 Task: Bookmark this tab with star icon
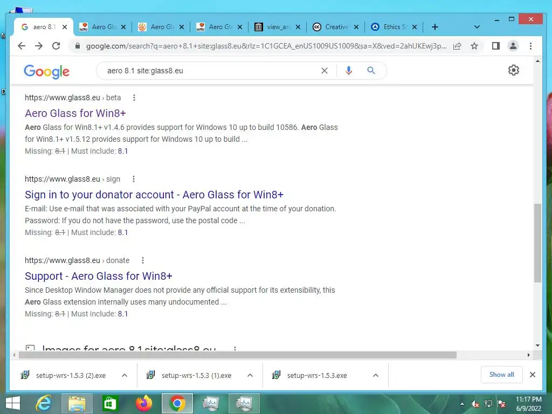coord(474,46)
